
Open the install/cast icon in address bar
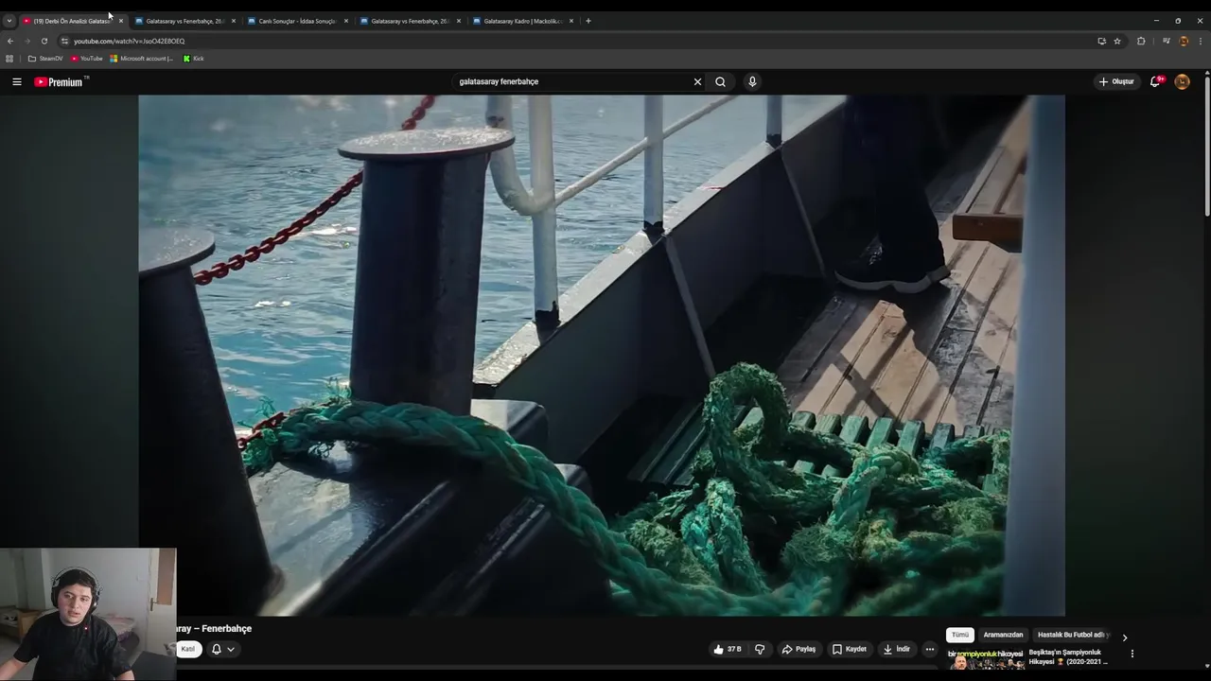[1101, 41]
